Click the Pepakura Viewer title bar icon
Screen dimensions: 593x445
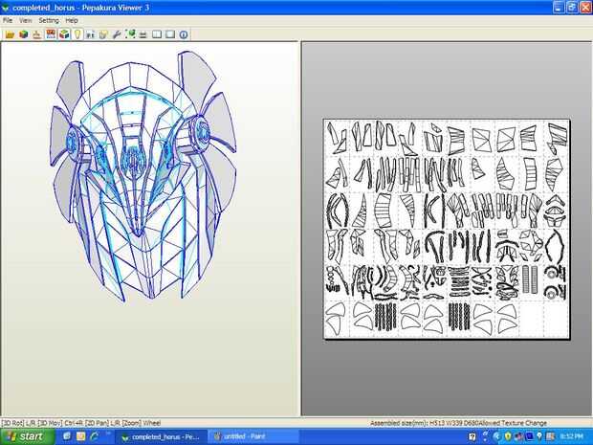(6, 8)
